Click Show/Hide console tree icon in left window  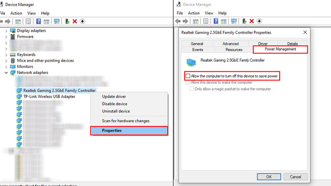(x=18, y=21)
